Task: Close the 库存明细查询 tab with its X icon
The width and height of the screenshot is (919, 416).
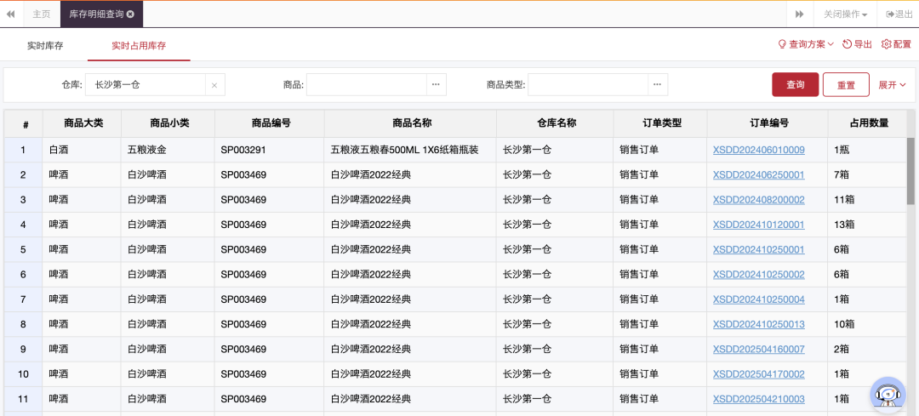Action: [x=130, y=14]
